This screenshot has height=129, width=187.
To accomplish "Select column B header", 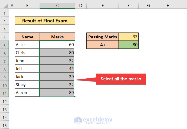I will 27,6.
